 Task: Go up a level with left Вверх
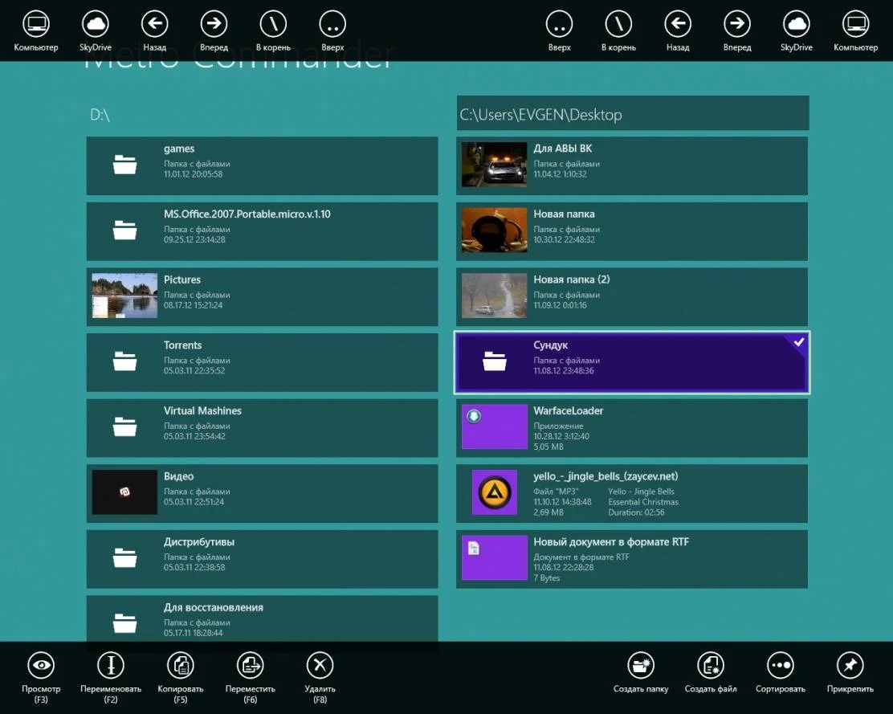(332, 24)
